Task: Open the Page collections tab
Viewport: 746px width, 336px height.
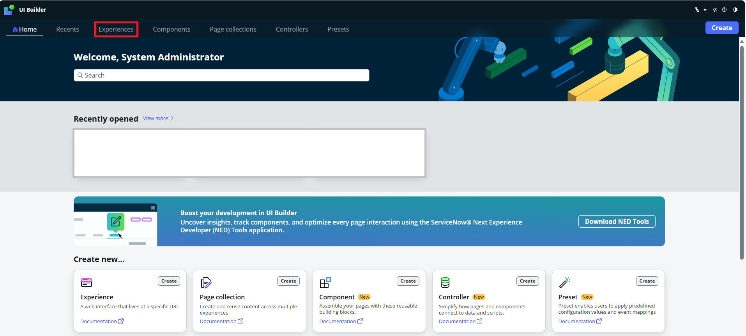Action: (x=233, y=29)
